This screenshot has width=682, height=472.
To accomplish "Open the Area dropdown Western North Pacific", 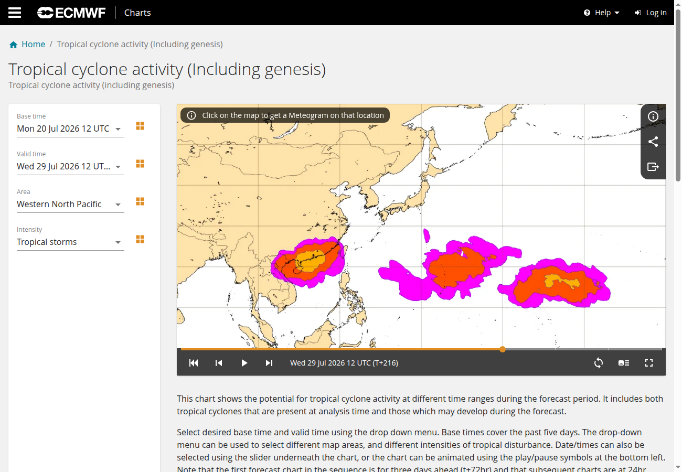I will pyautogui.click(x=70, y=204).
